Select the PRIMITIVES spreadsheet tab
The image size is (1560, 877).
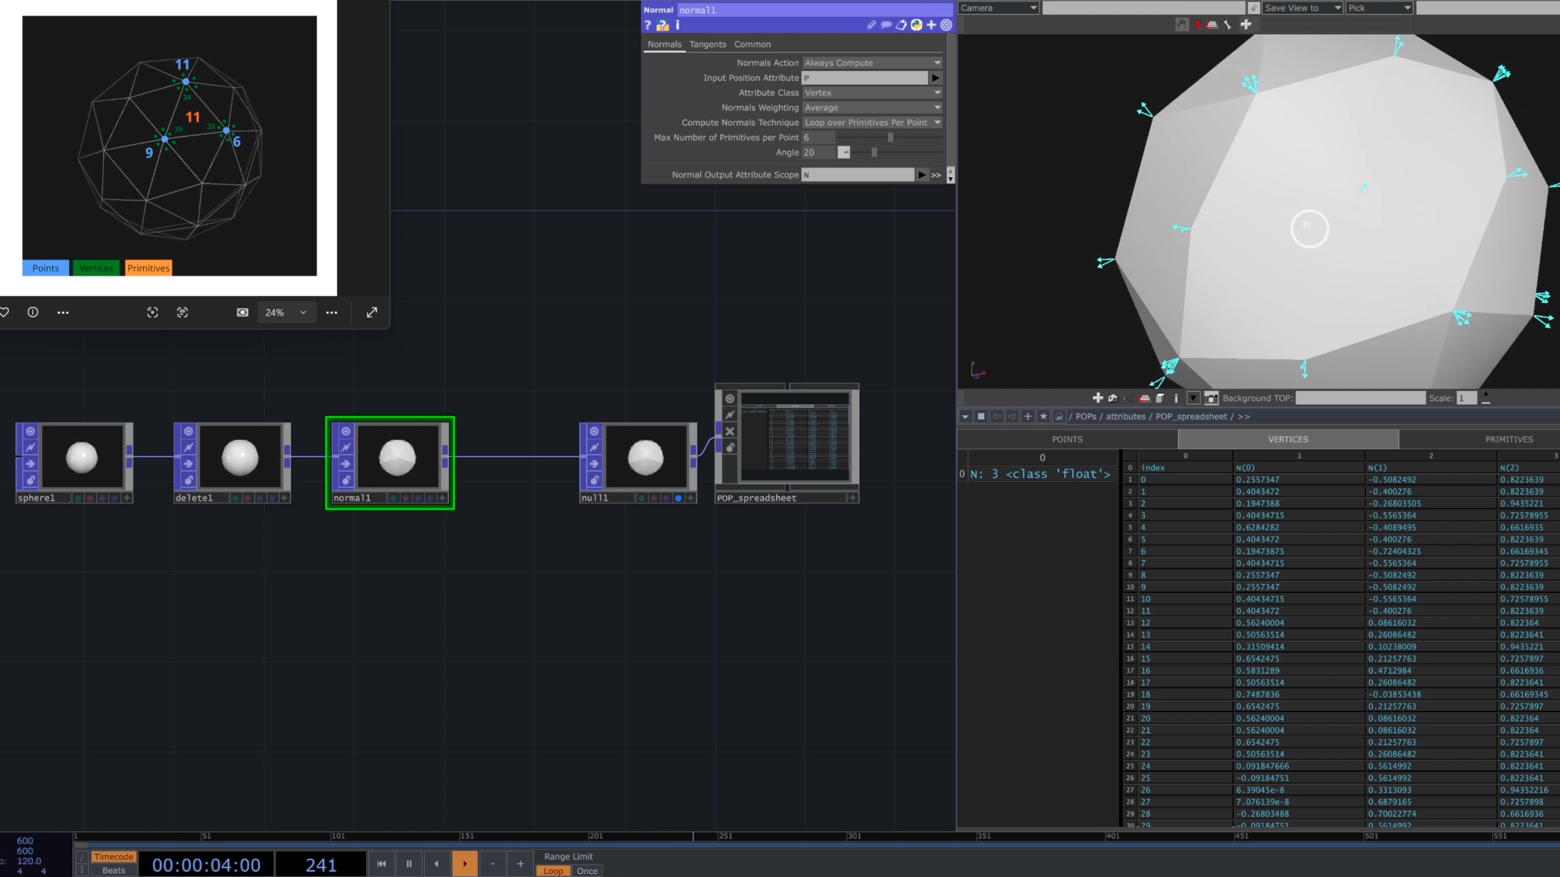(x=1508, y=439)
